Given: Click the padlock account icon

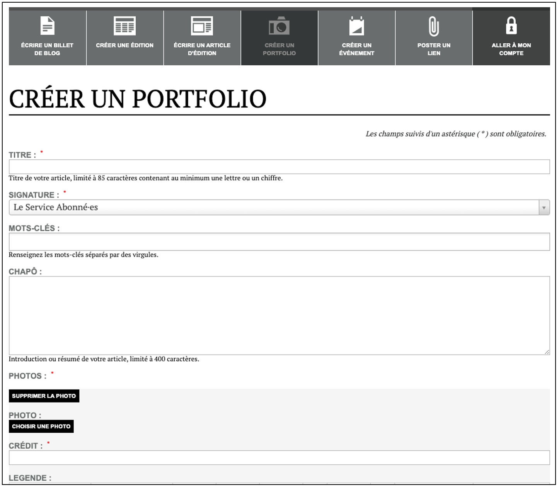Looking at the screenshot, I should [x=511, y=26].
